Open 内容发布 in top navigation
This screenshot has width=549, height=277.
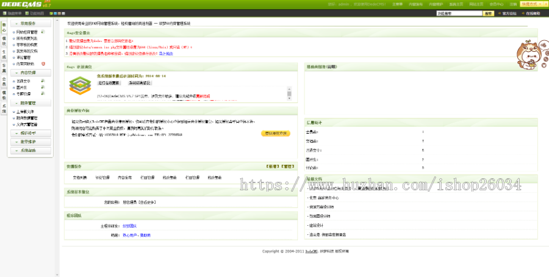click(x=415, y=4)
